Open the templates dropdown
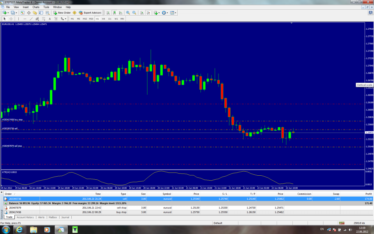374x234 pixels. point(173,13)
